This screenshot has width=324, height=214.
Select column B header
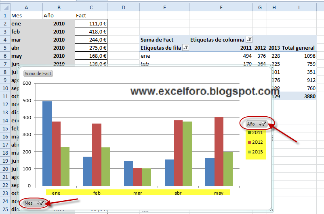[x=59, y=7]
